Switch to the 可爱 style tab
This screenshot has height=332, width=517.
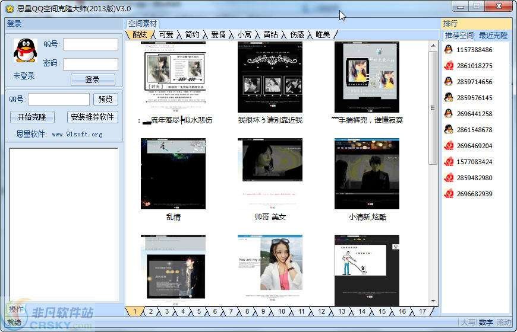pyautogui.click(x=166, y=34)
